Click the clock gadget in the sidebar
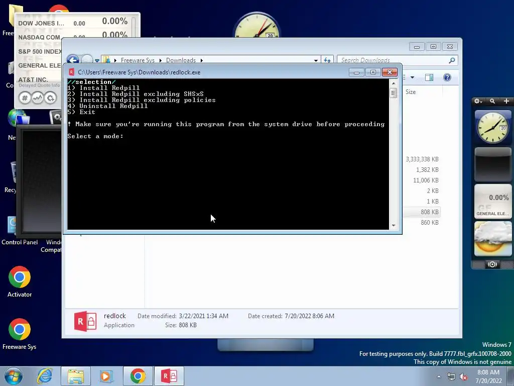This screenshot has height=386, width=514. click(x=493, y=127)
